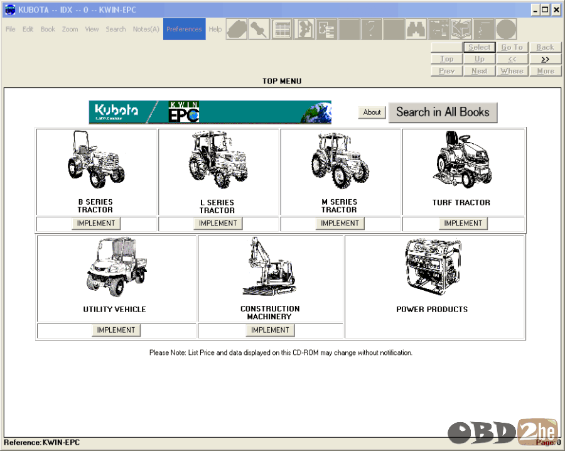The height and width of the screenshot is (451, 565).
Task: Click the pushpin note toolbar icon
Action: click(x=259, y=29)
